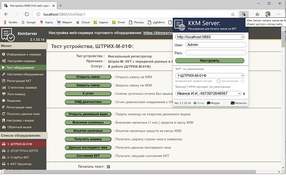Click Настроить button in popup
The width and height of the screenshot is (286, 178).
click(x=210, y=61)
